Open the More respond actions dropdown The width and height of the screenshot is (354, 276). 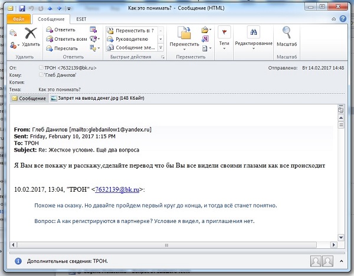click(x=95, y=48)
